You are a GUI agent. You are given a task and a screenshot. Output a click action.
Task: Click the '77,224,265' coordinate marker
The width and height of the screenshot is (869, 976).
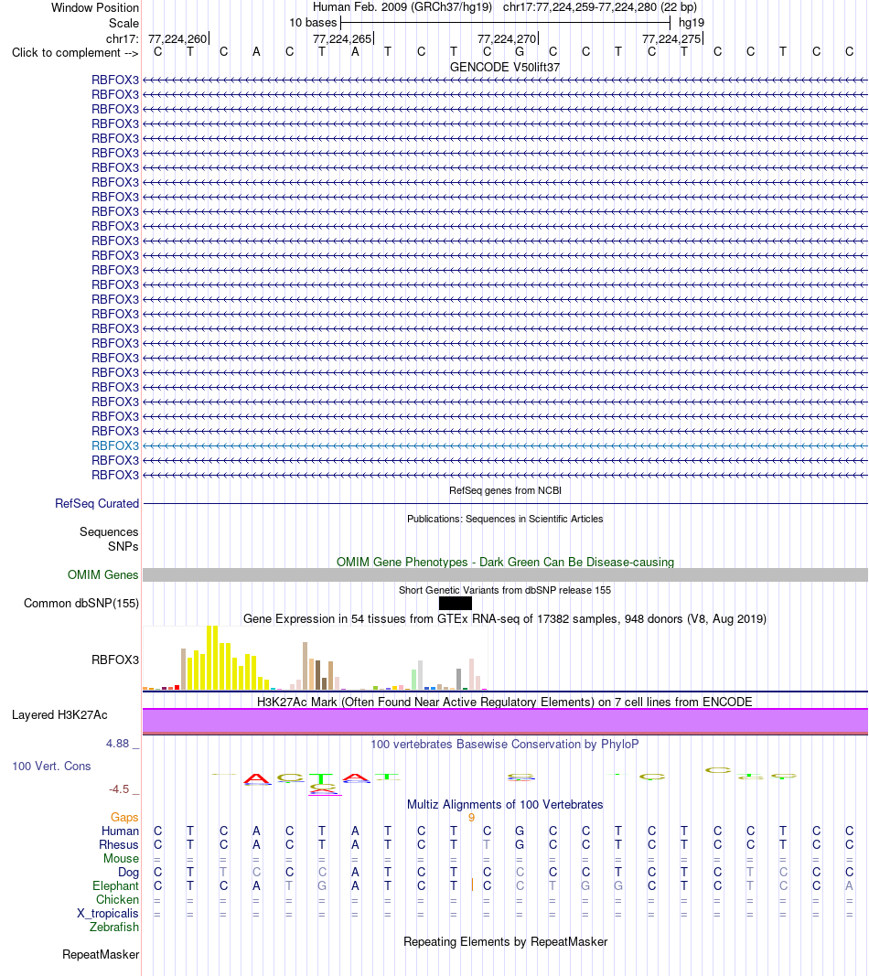[x=342, y=38]
